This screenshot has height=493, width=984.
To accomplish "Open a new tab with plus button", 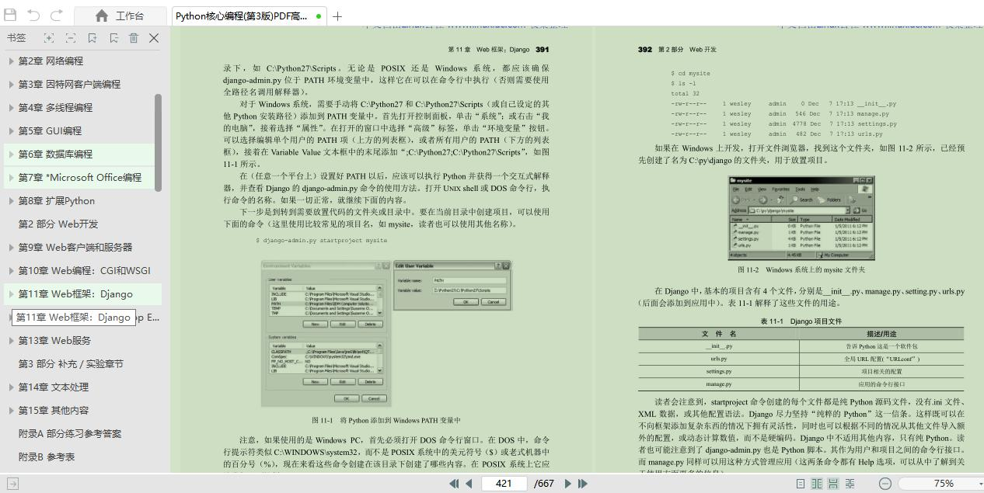I will 337,16.
